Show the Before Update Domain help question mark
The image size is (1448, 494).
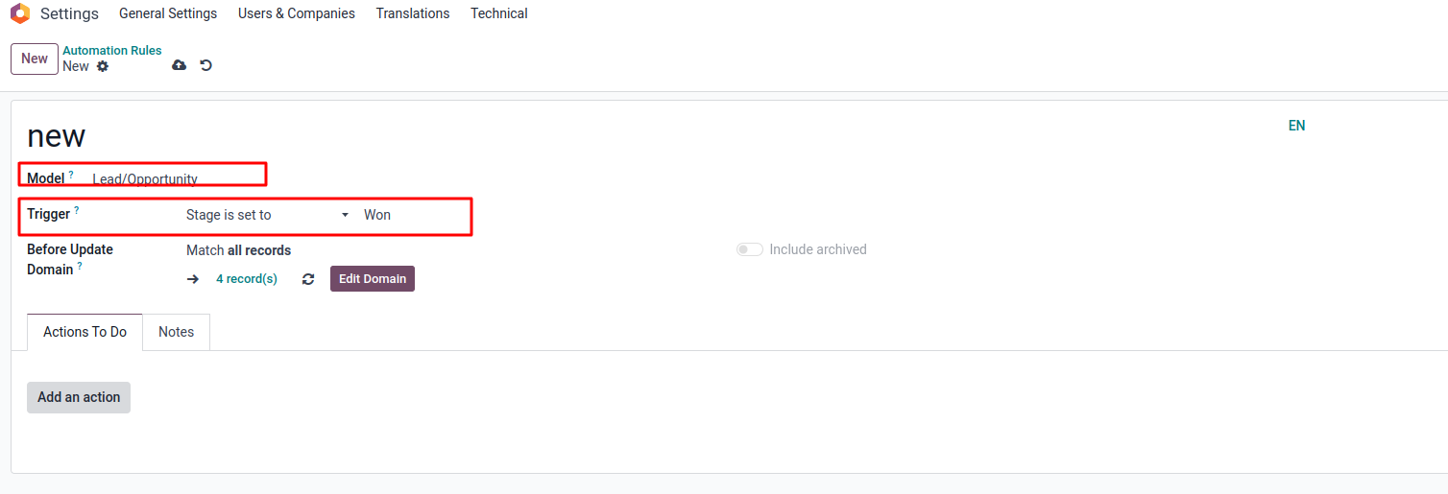(x=80, y=267)
